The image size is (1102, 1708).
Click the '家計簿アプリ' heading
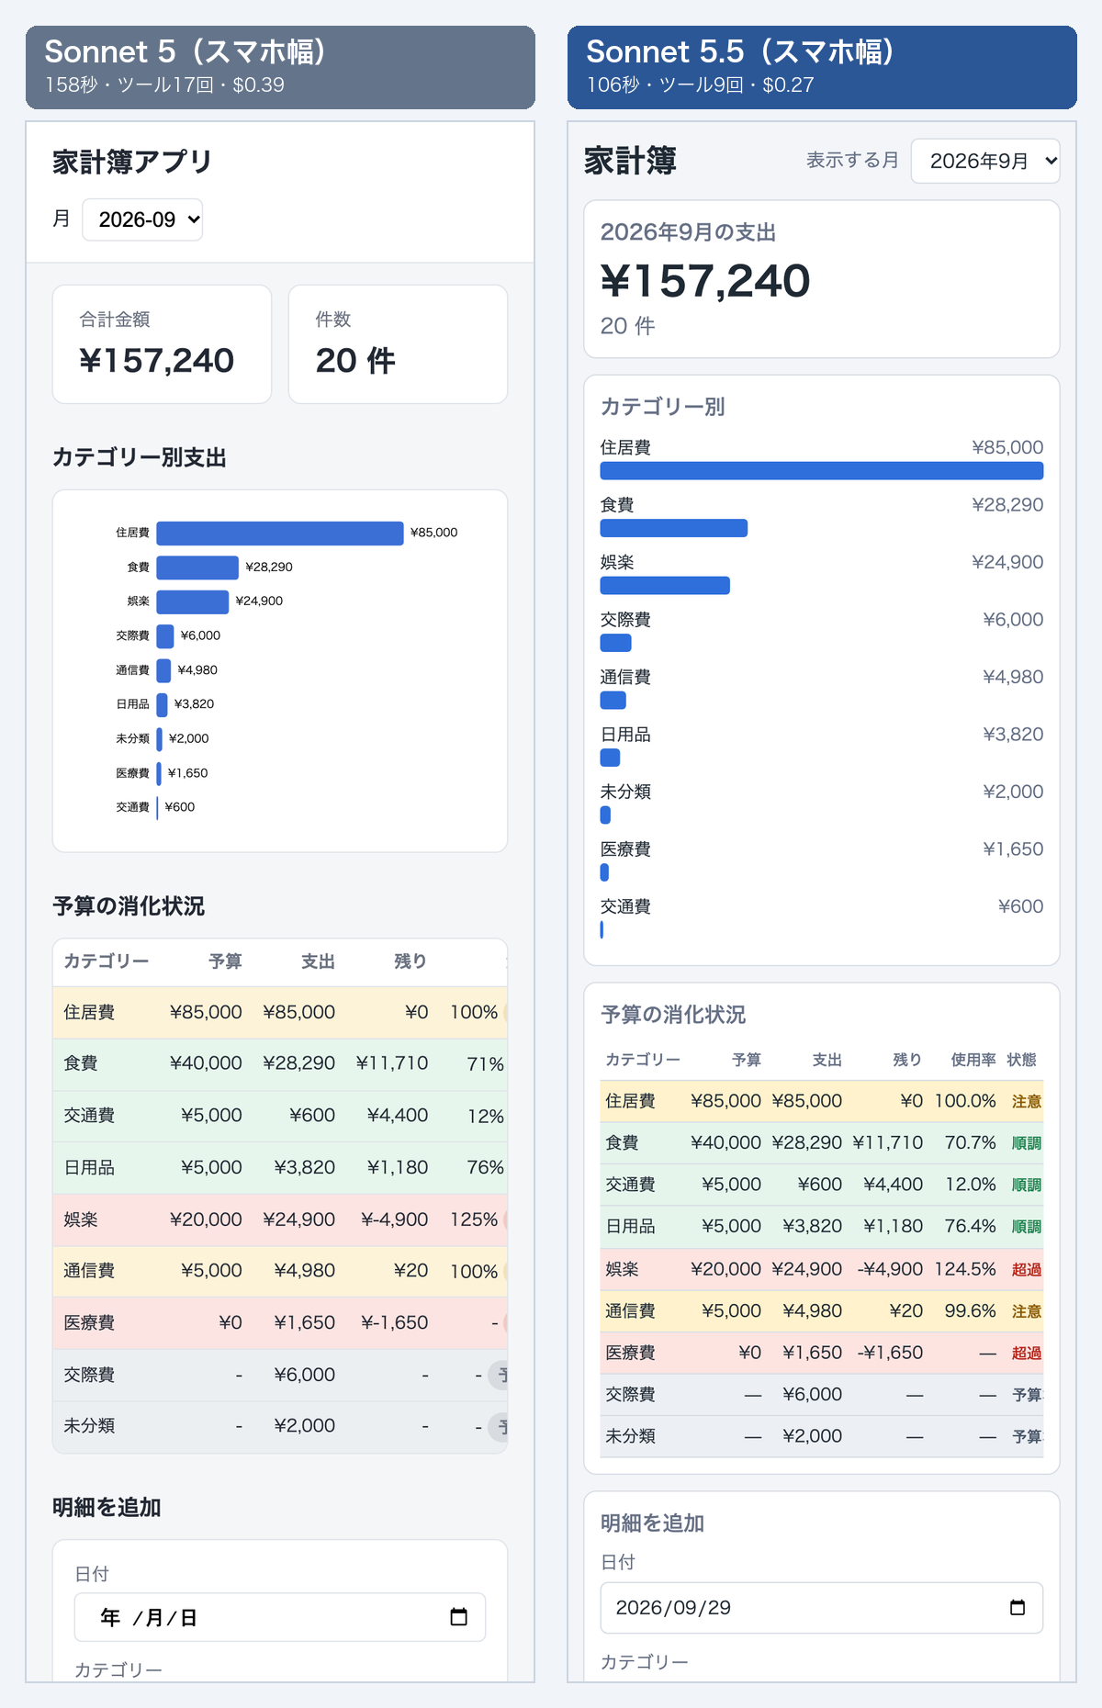[x=132, y=162]
